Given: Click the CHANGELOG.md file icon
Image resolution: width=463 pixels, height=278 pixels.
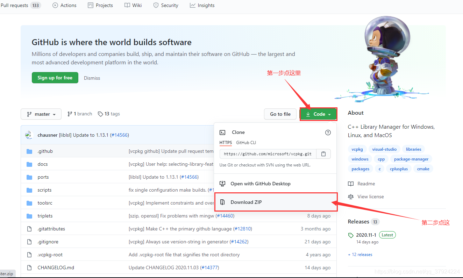Looking at the screenshot, I should [29, 268].
